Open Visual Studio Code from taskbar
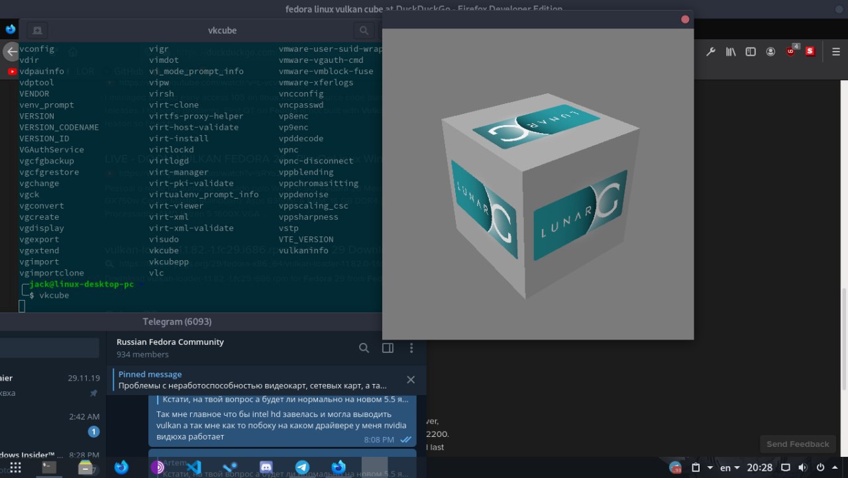This screenshot has height=478, width=848. (x=193, y=467)
